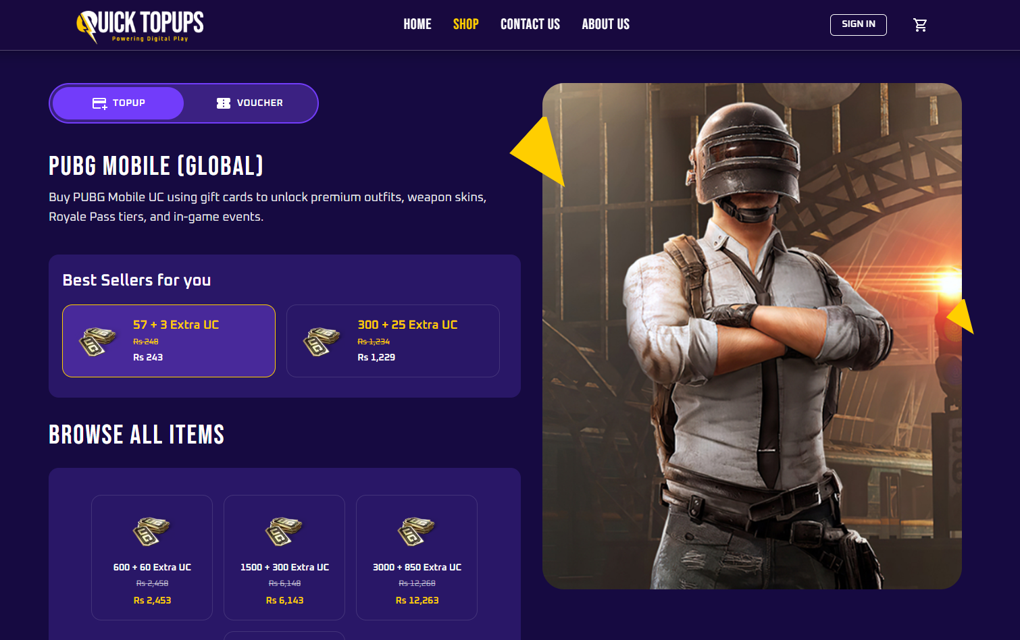Screen dimensions: 1020x640
Task: Open the Contact Us page
Action: point(530,24)
